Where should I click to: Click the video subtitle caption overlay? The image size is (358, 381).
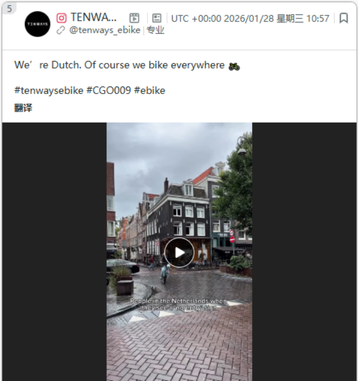tap(178, 304)
